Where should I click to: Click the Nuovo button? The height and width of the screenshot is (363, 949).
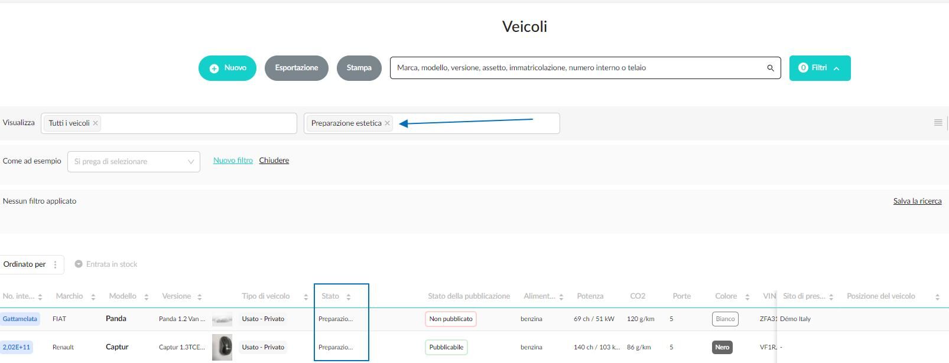tap(227, 68)
